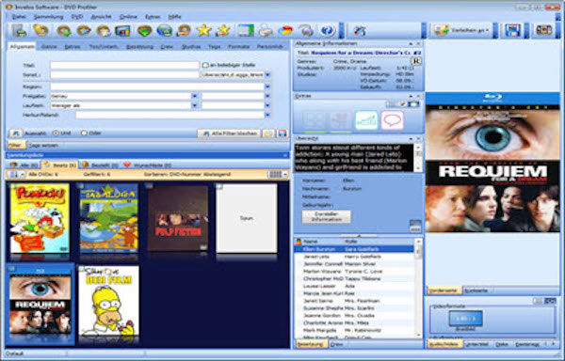Viewport: 565px width, 361px height.
Task: Select the Pulp Fiction cover thumbnail
Action: [178, 218]
